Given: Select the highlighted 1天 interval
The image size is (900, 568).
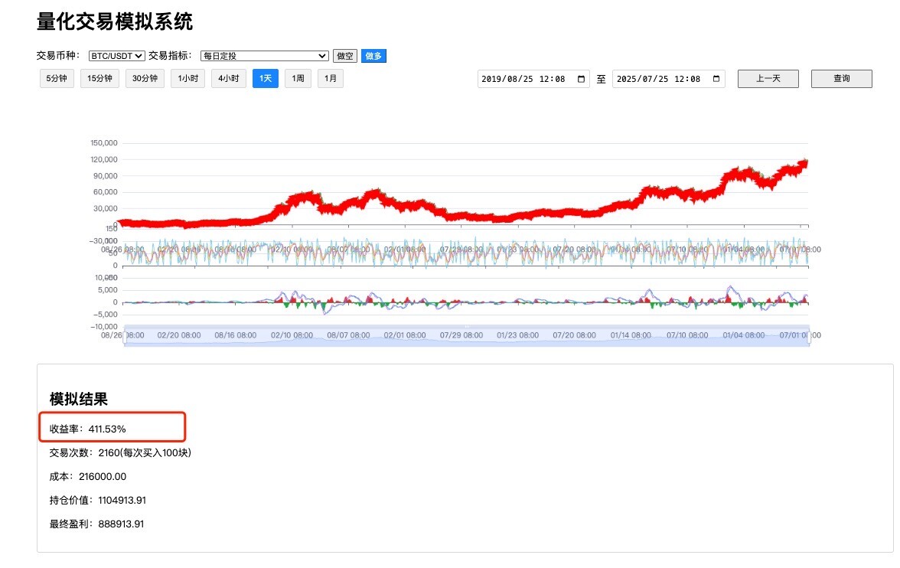Looking at the screenshot, I should (x=266, y=78).
